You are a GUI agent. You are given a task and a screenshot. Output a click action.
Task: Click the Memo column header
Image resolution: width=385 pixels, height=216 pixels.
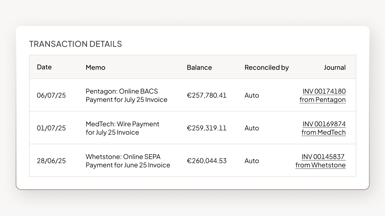95,68
